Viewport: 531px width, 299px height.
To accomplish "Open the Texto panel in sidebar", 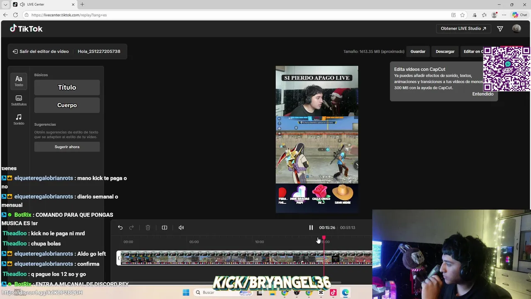I will pos(19,81).
